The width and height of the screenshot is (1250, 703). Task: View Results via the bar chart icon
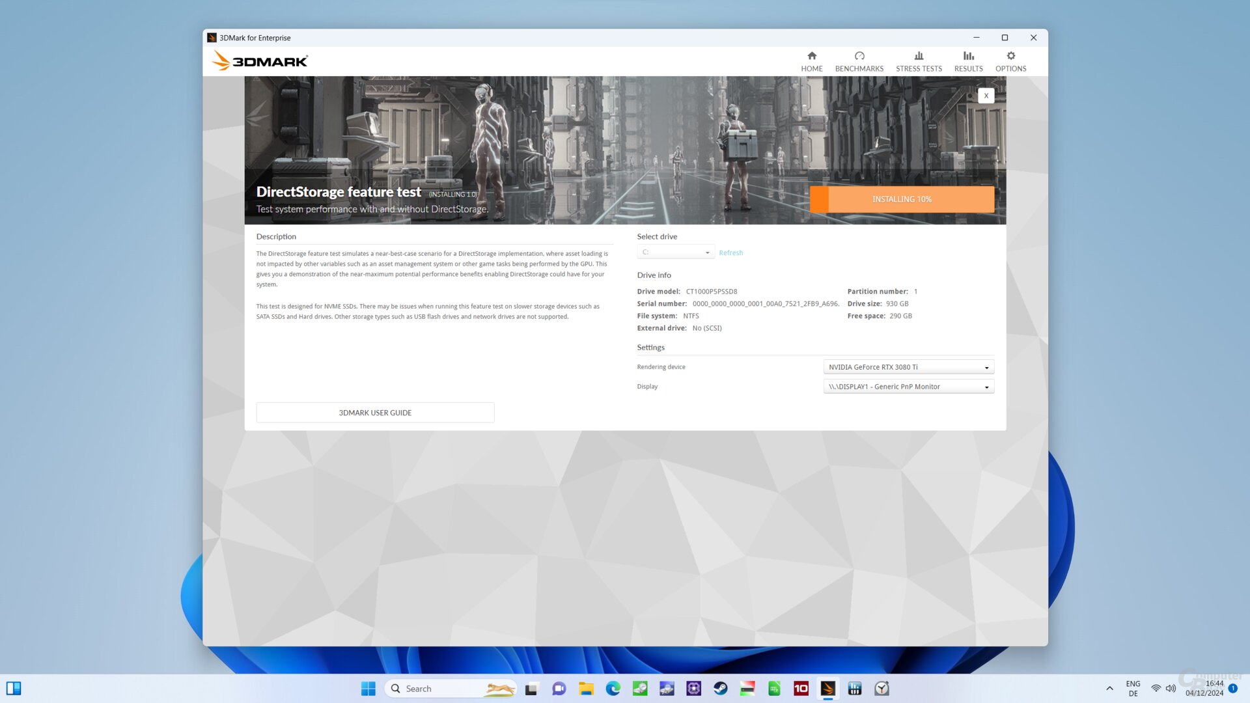point(968,61)
